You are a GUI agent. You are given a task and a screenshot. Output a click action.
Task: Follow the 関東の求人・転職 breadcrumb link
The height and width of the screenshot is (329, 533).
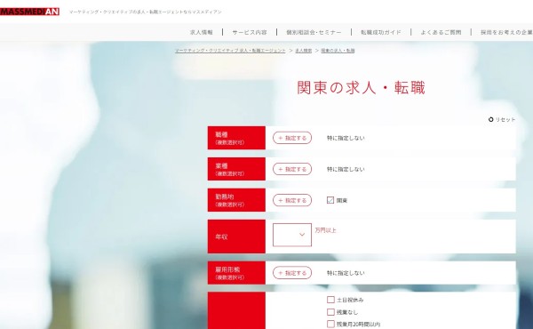coord(338,51)
